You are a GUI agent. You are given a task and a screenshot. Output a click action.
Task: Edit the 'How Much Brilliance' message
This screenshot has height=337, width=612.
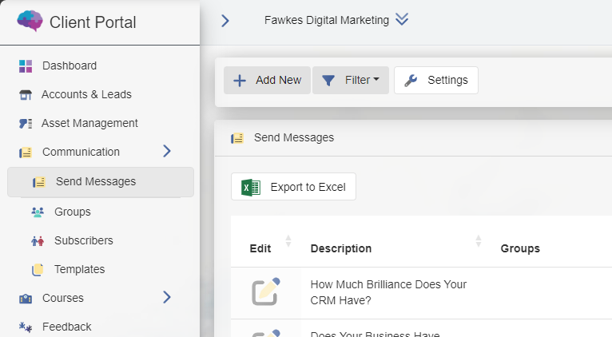[265, 291]
